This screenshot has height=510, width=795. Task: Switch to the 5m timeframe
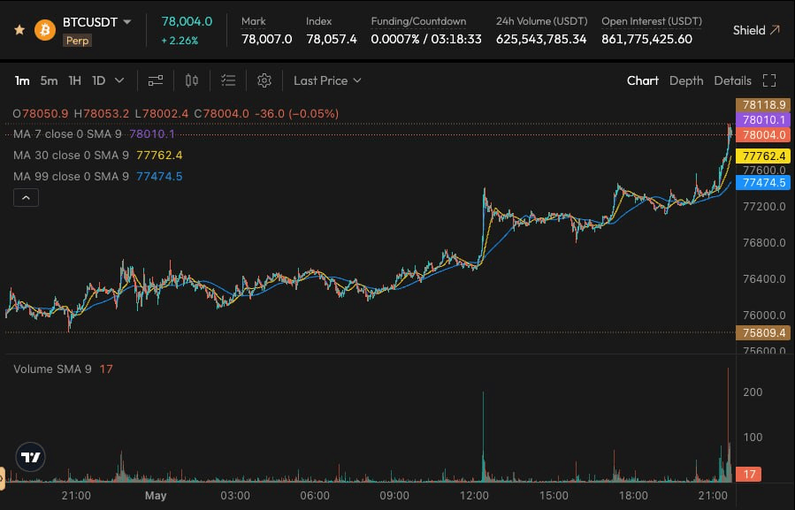(x=49, y=80)
